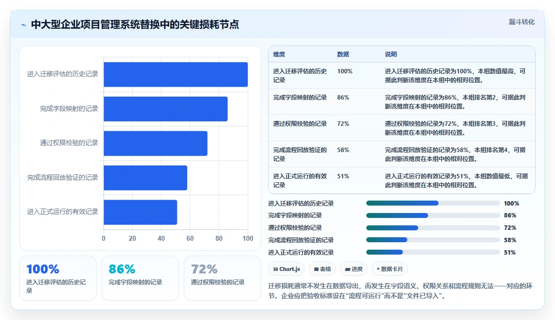This screenshot has width=555, height=320.
Task: Click the x-axis tick label 20
Action: point(132,239)
